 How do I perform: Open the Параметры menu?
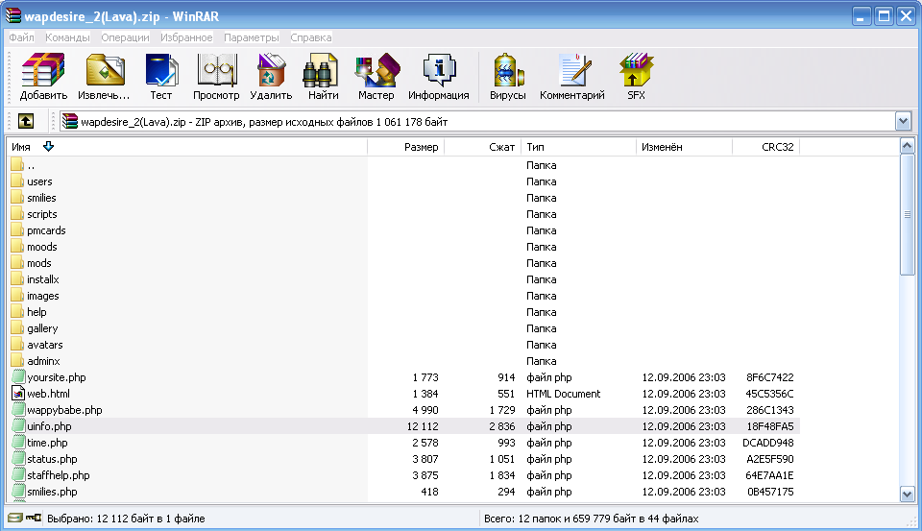pos(252,37)
